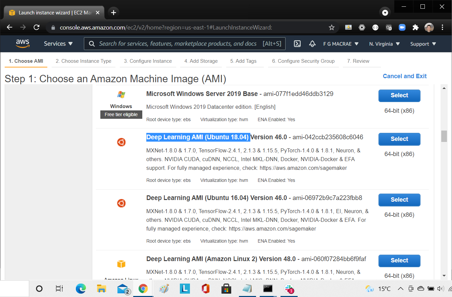Click the AWS search bar
The height and width of the screenshot is (297, 452).
coord(185,44)
